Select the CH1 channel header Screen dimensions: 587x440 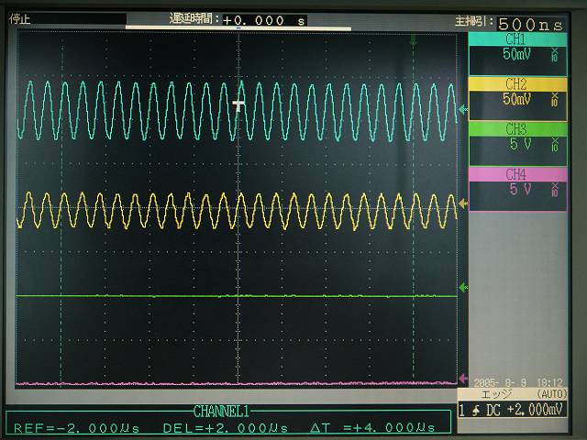tap(515, 40)
